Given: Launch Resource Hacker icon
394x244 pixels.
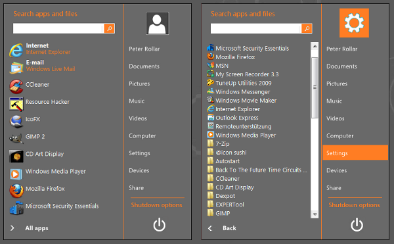Looking at the screenshot, I should coord(16,104).
